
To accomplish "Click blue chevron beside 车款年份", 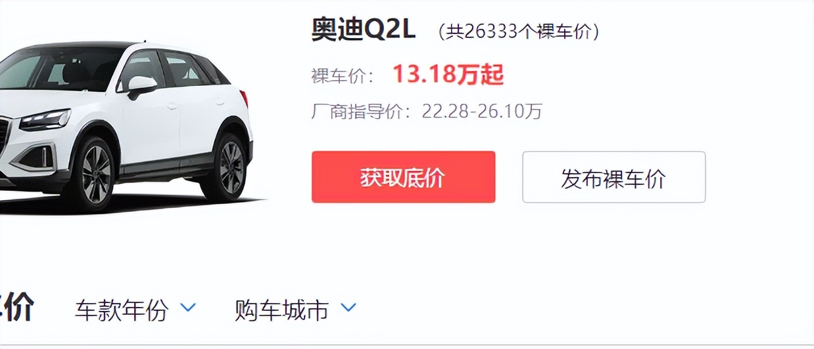I will coord(188,307).
